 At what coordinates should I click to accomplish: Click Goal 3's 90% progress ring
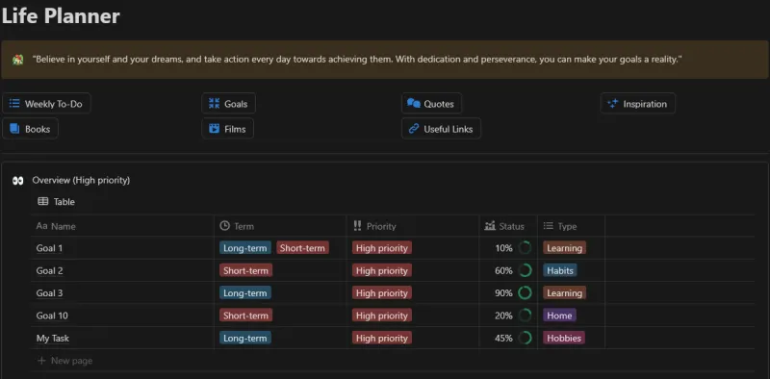(x=525, y=293)
